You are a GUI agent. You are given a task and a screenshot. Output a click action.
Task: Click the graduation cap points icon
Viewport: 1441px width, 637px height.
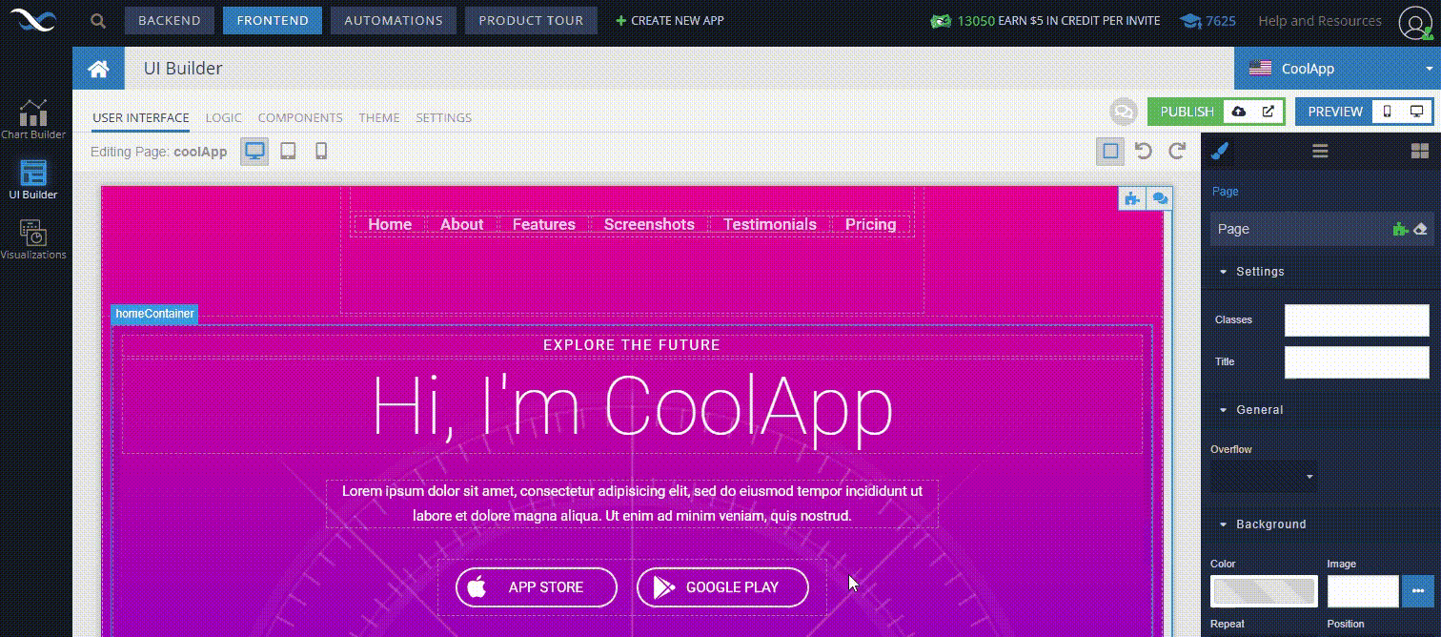point(1189,21)
